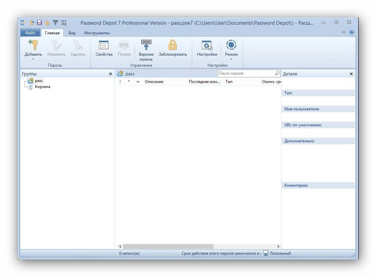Click the 0 запись(и) status text
376x277 pixels.
click(129, 253)
